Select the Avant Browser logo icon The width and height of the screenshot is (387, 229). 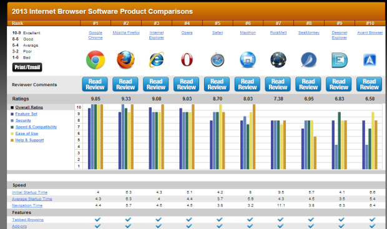[370, 60]
